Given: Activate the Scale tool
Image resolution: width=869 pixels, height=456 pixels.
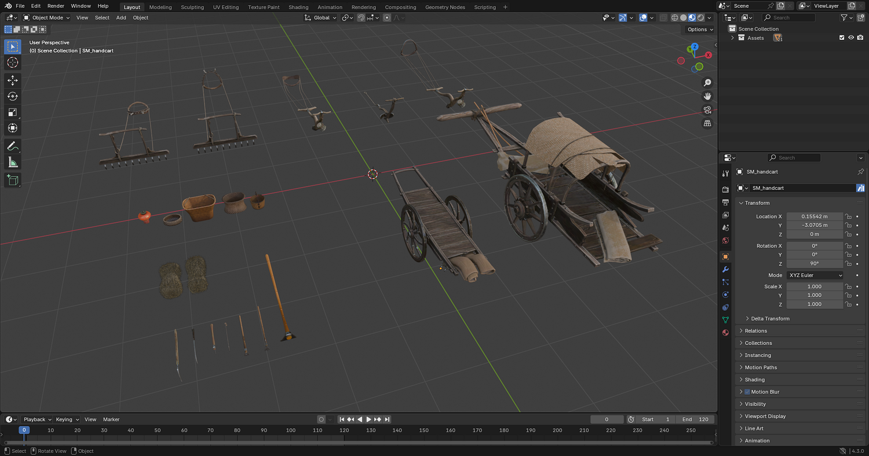Looking at the screenshot, I should (x=13, y=112).
